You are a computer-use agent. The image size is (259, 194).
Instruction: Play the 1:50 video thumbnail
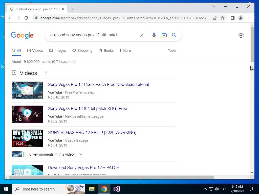(x=27, y=90)
